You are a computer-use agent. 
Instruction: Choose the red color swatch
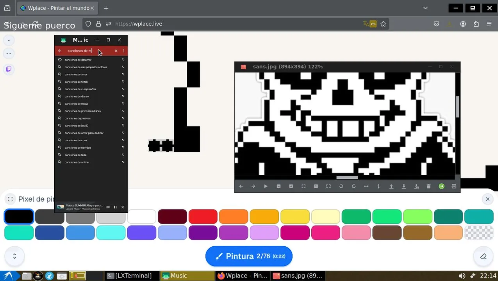[203, 217]
